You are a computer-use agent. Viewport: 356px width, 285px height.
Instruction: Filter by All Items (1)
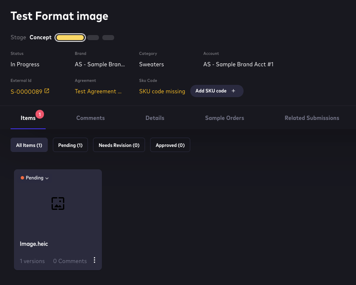click(29, 145)
